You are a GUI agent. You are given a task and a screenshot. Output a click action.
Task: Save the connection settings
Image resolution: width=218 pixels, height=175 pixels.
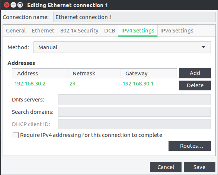tap(199, 167)
